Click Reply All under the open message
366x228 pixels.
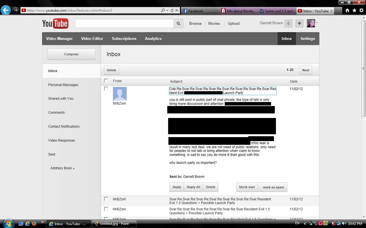[193, 187]
